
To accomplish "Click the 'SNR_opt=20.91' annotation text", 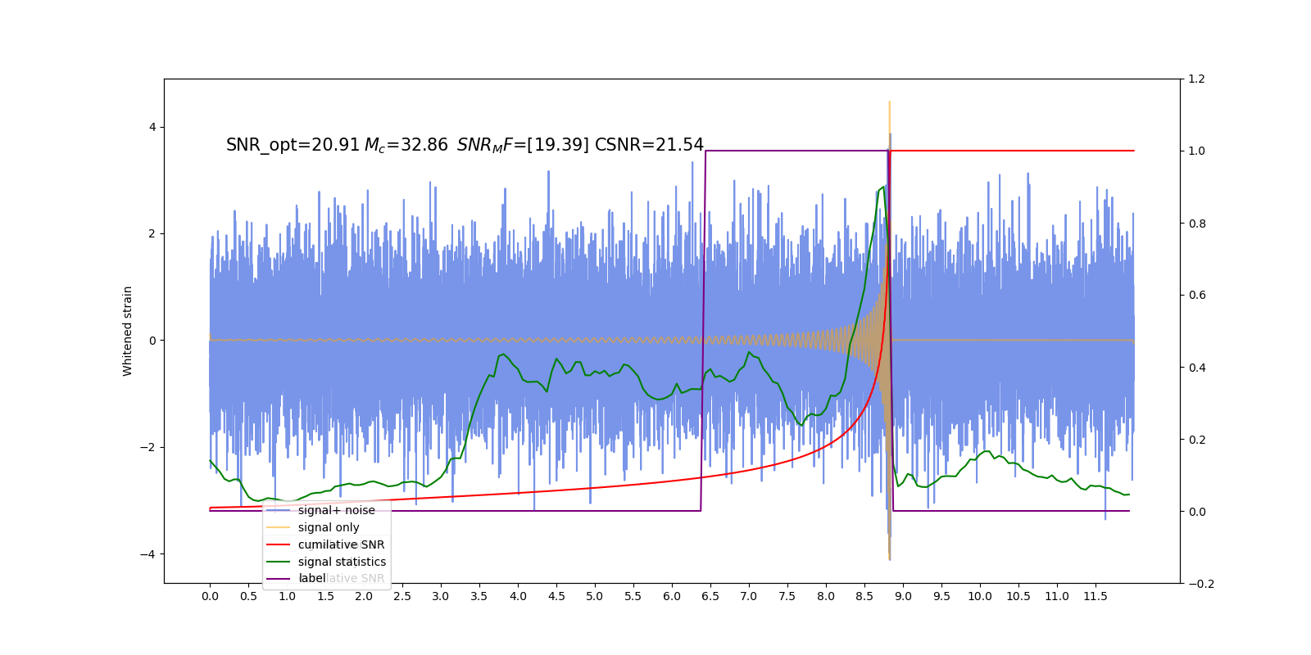I will tap(293, 146).
